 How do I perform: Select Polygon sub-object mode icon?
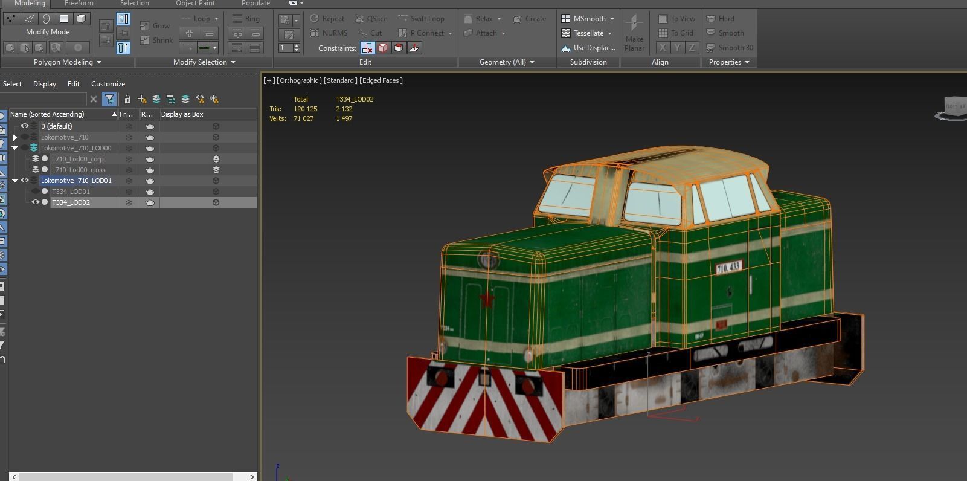[x=63, y=19]
